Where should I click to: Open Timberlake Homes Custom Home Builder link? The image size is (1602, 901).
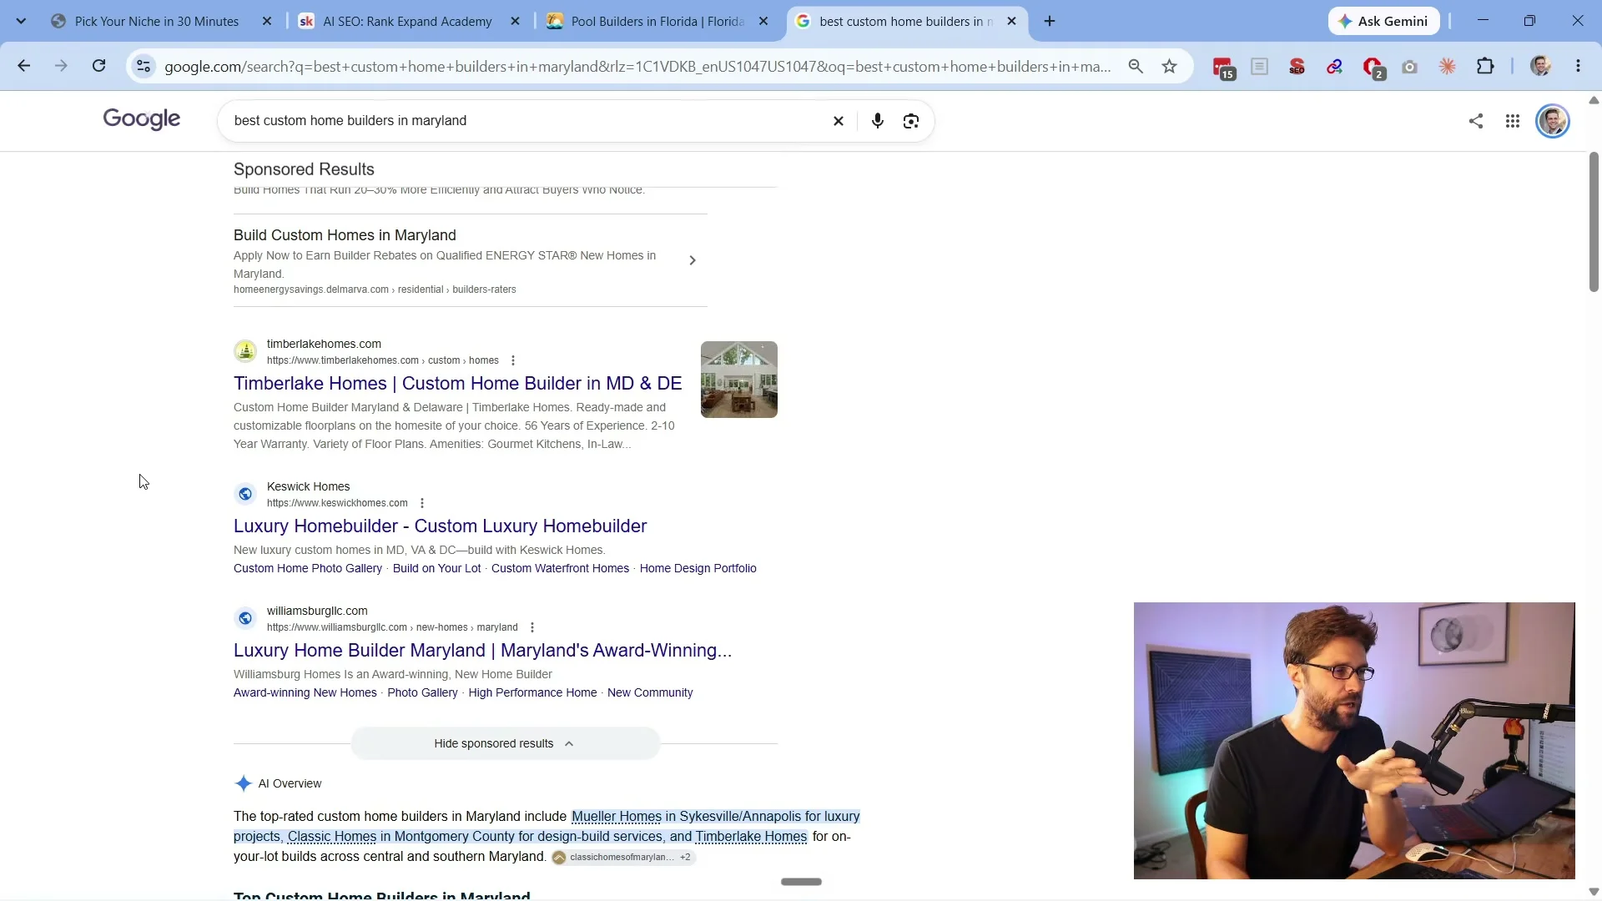click(x=457, y=383)
